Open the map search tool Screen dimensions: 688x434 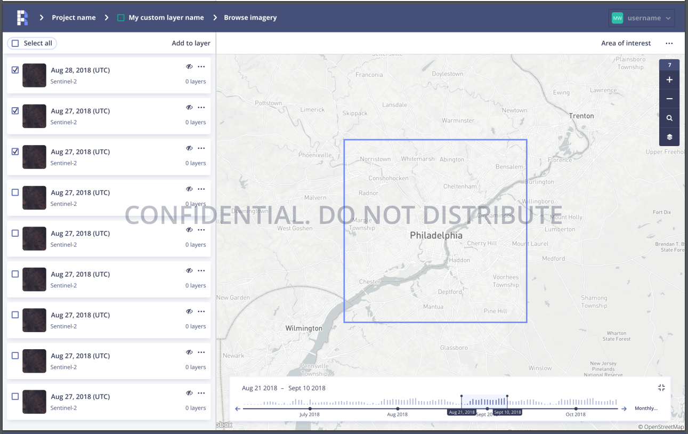(669, 118)
